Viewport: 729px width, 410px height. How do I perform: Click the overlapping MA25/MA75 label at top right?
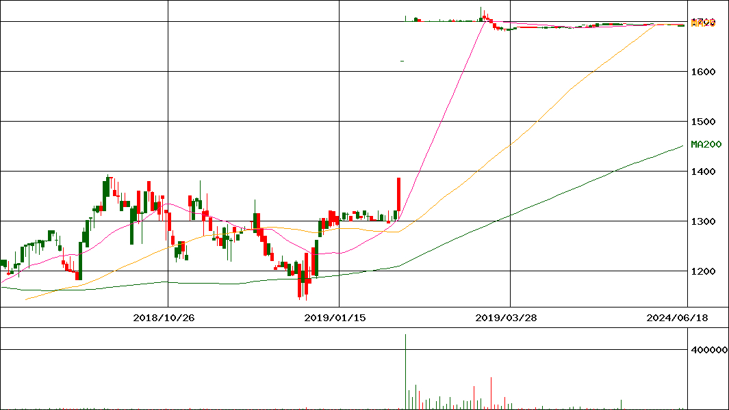[703, 23]
